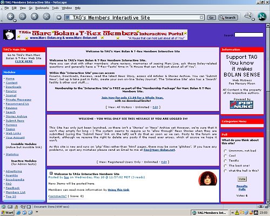Click the Windows Start button
Image resolution: width=270 pixels, height=216 pixels.
point(8,213)
